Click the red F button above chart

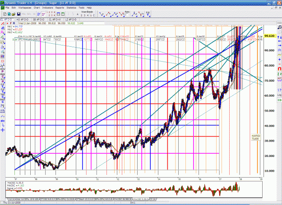(11, 23)
